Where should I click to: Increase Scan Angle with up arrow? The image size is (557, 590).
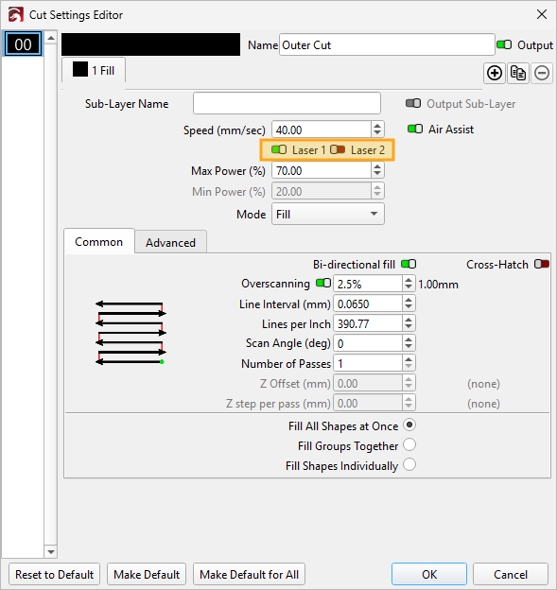(409, 339)
